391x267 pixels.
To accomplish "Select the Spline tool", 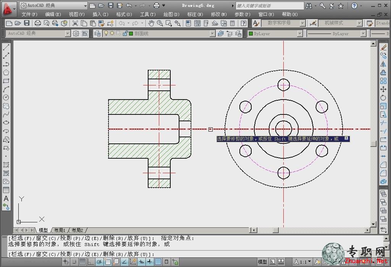I will click(6, 114).
